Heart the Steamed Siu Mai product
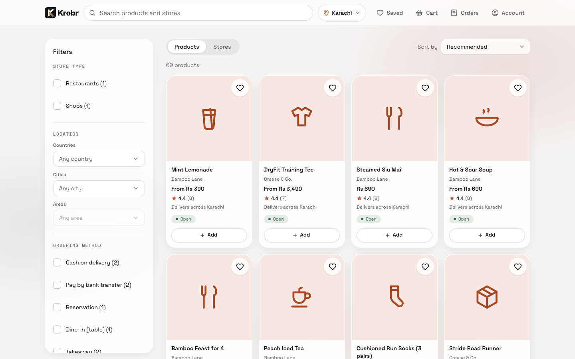Image resolution: width=575 pixels, height=359 pixels. 425,88
